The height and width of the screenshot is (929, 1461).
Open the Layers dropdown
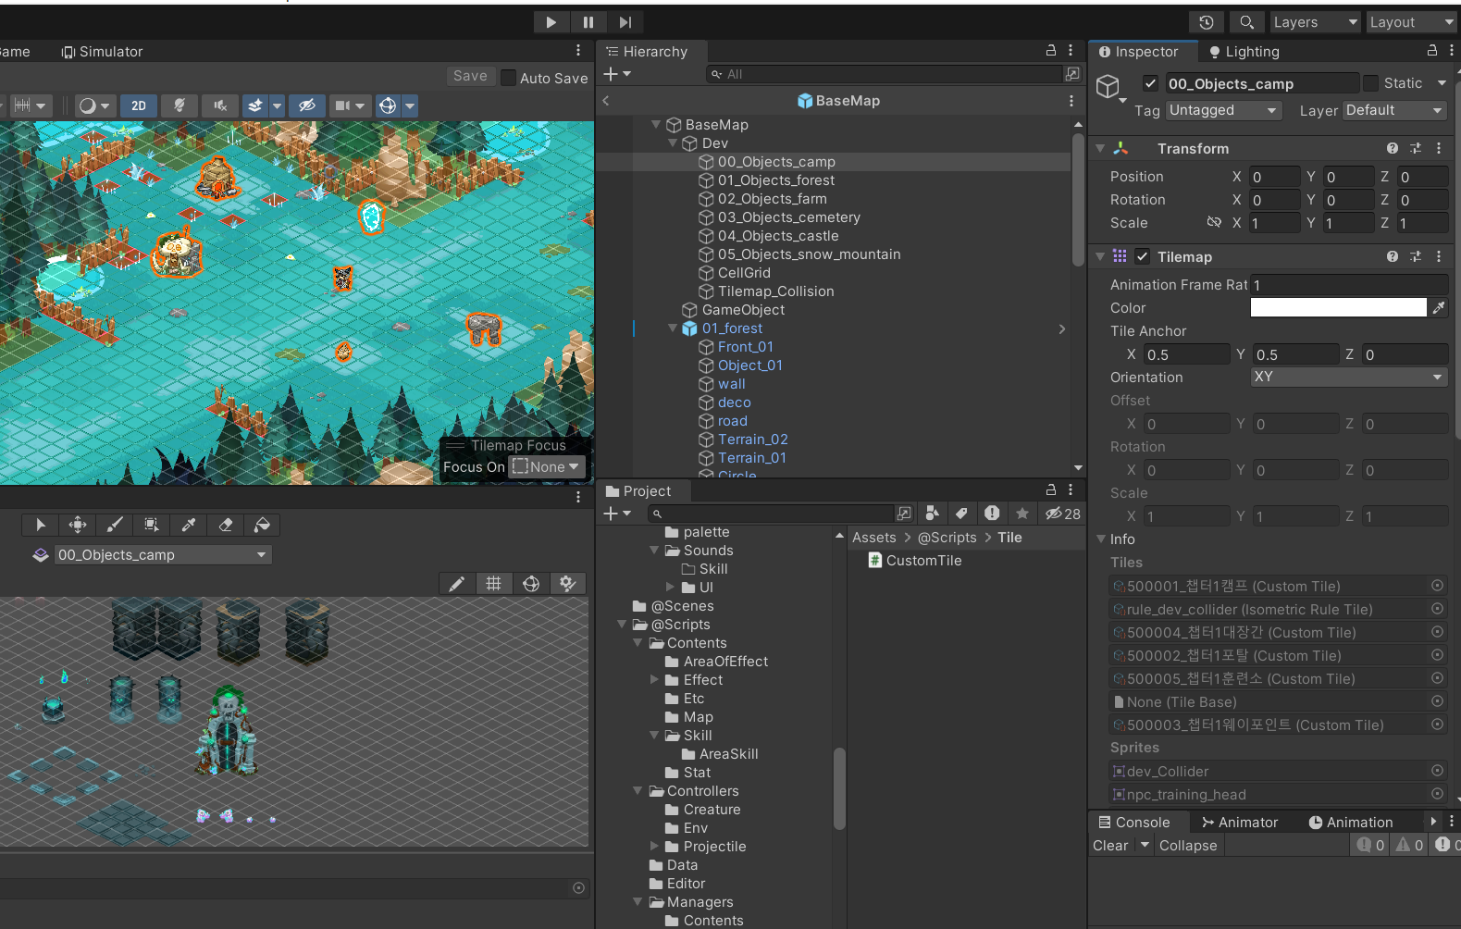1315,22
